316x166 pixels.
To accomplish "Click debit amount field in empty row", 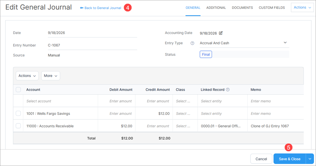I will coord(117,101).
